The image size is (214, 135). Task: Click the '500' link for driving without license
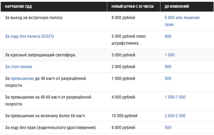168,128
